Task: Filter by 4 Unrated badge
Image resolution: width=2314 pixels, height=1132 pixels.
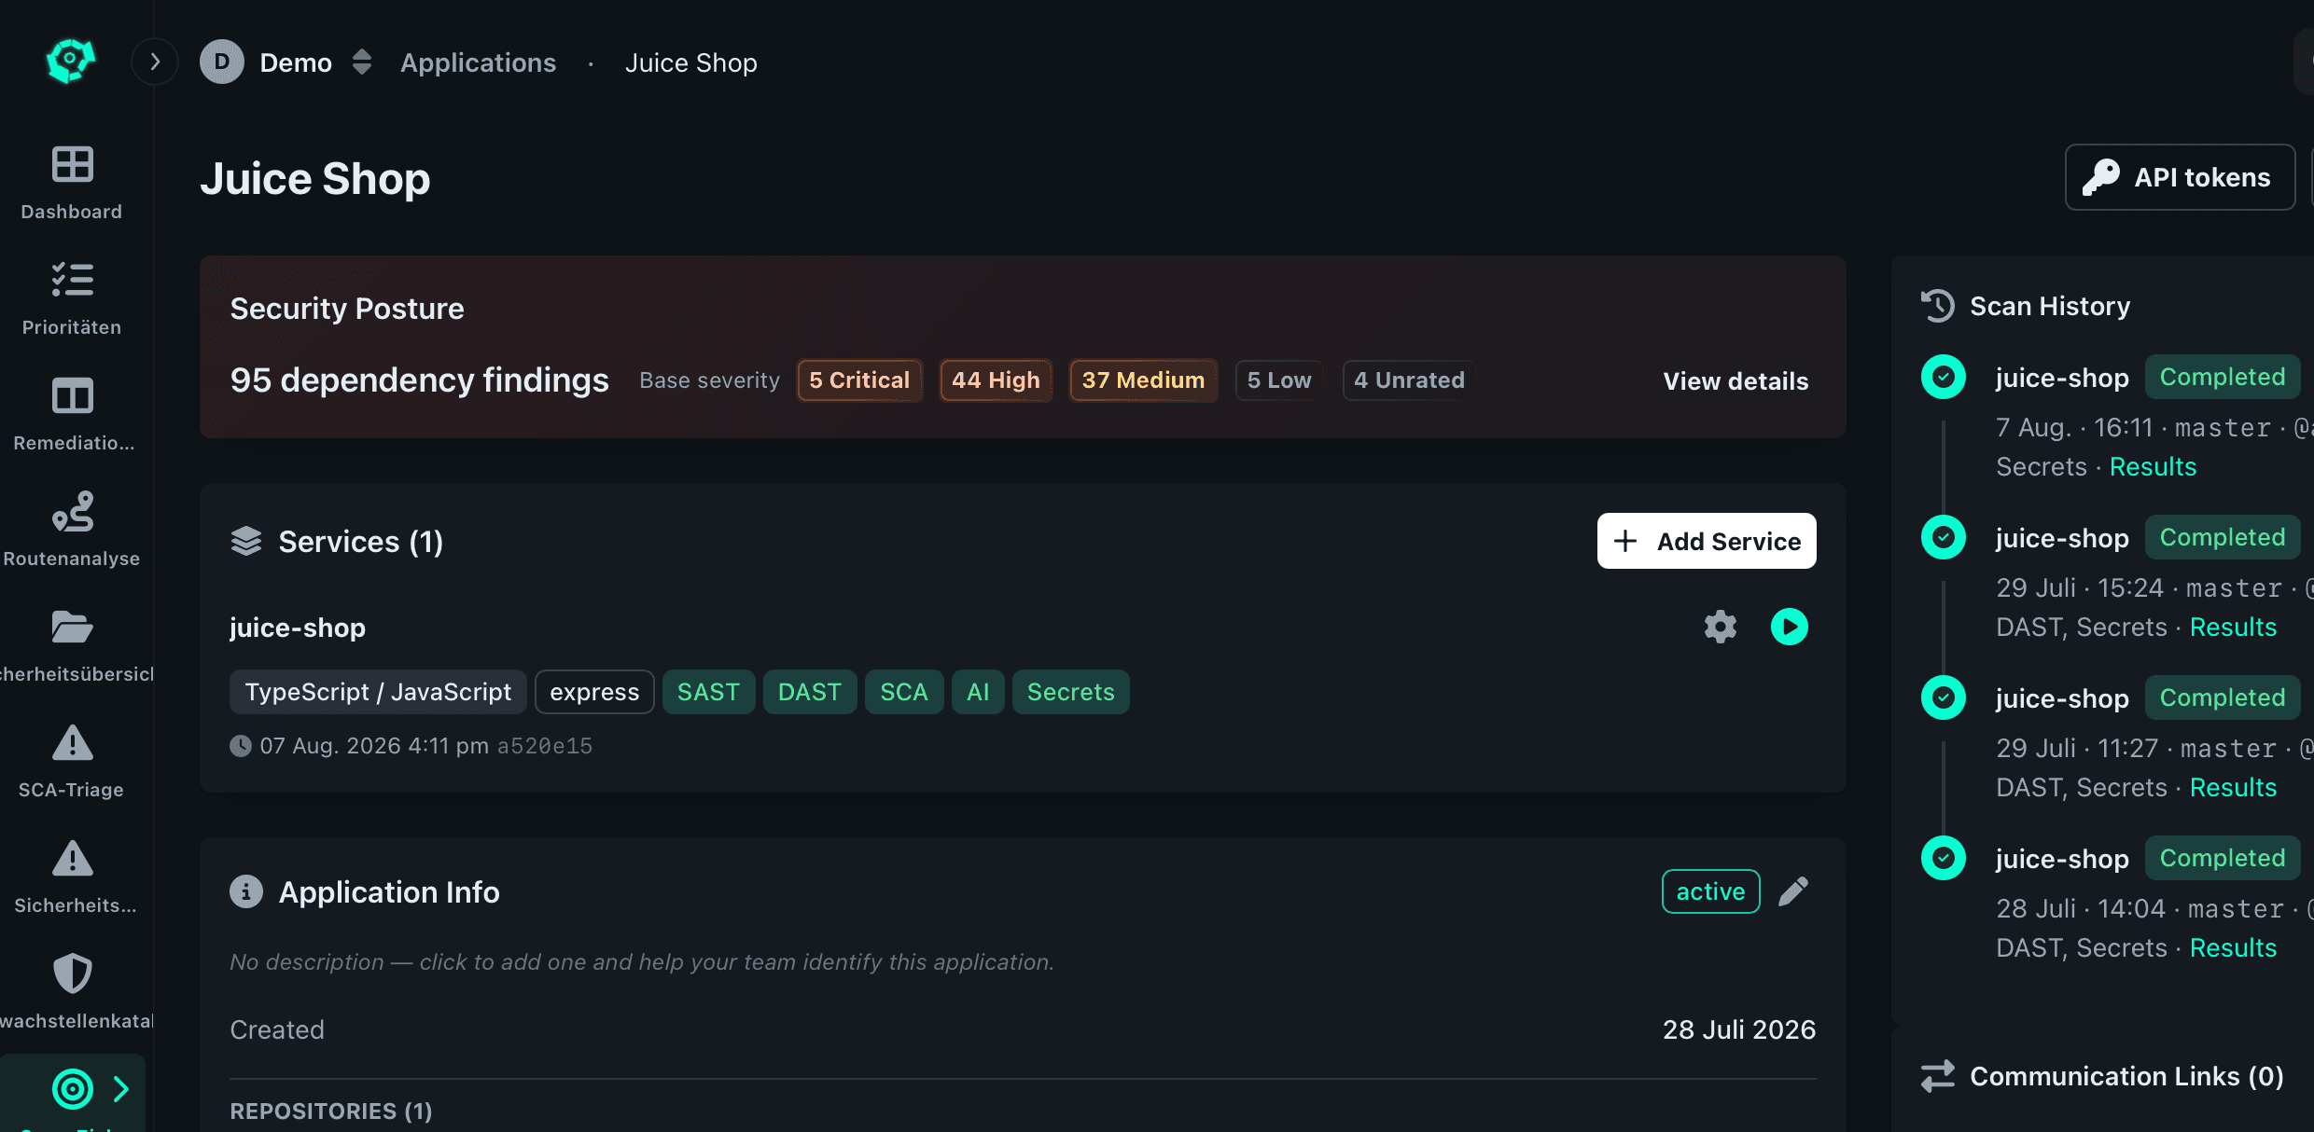Action: (1409, 380)
